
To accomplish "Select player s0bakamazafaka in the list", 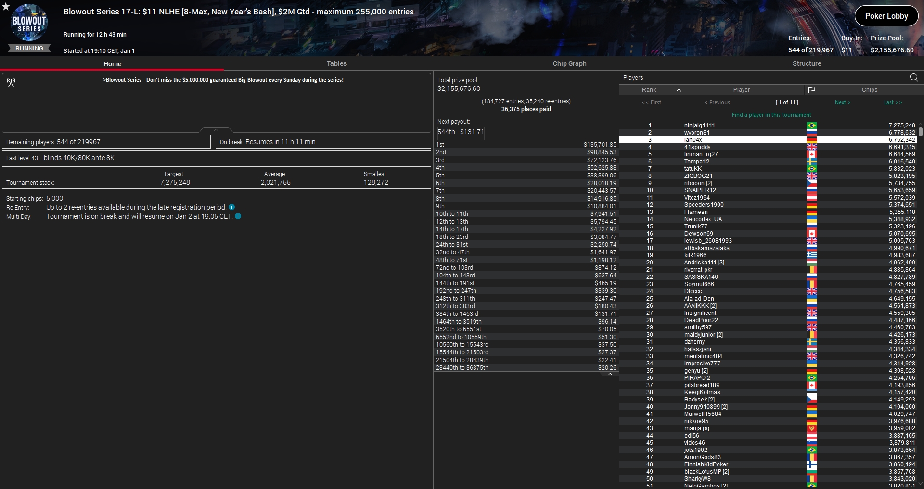I will click(768, 248).
